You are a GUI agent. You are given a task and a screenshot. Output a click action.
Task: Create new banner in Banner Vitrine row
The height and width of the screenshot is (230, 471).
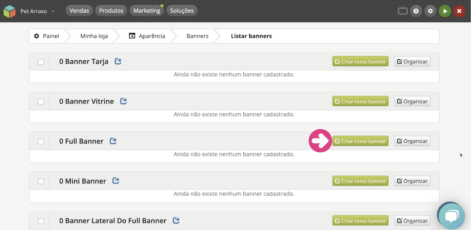tap(360, 101)
